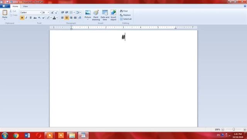Click the text highlight color pen icon
247x139 pixels.
(48, 18)
